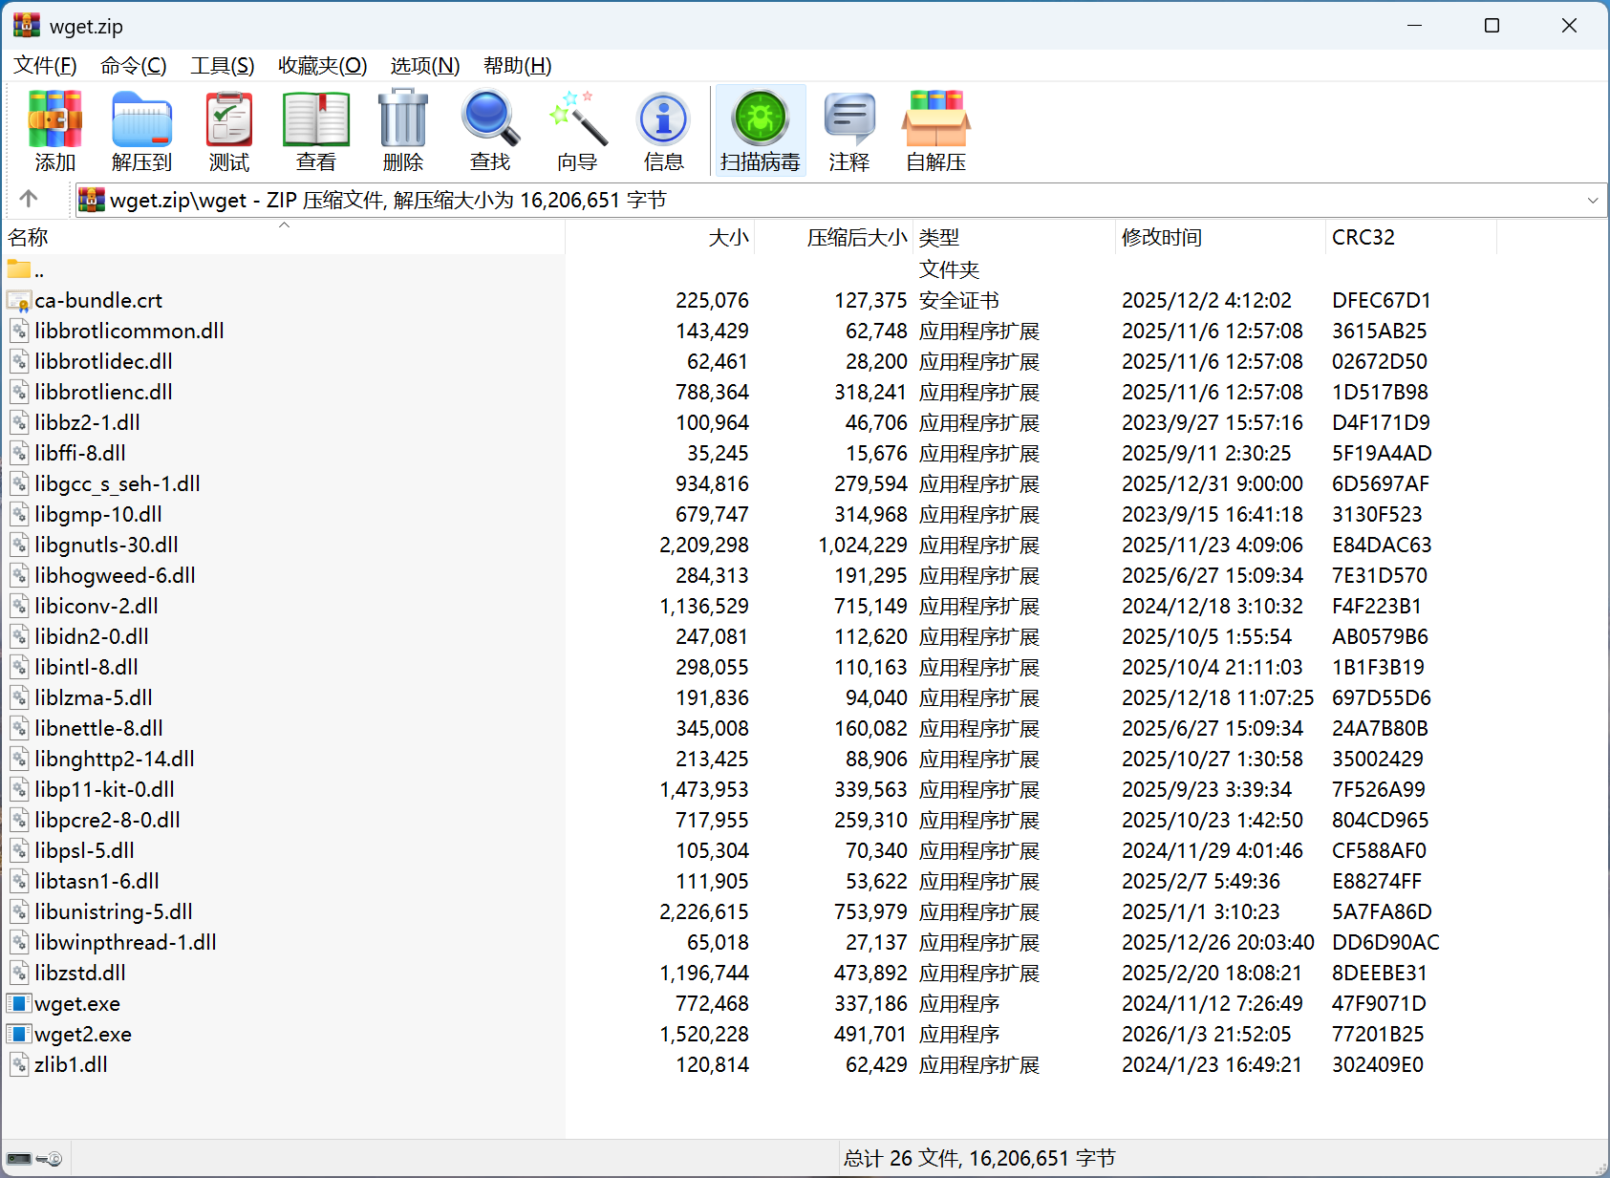Click the drive icon in status bar
The width and height of the screenshot is (1610, 1178).
(19, 1159)
